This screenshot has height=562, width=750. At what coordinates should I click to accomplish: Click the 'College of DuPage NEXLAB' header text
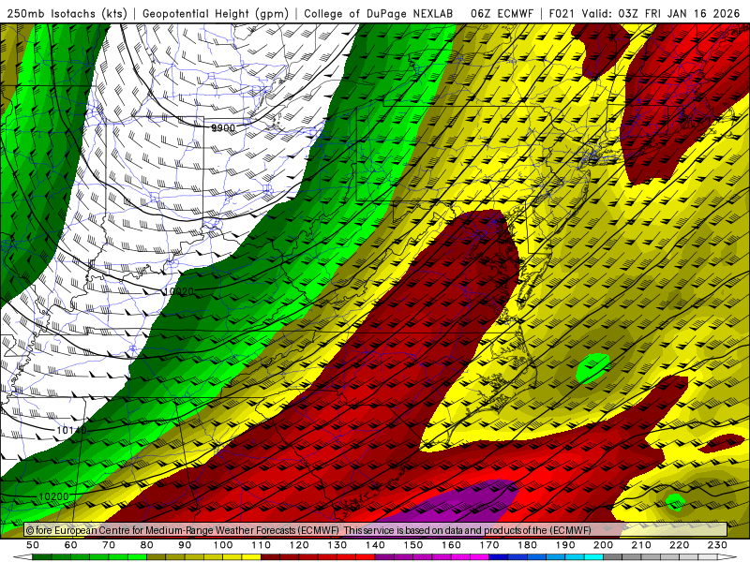(x=379, y=13)
